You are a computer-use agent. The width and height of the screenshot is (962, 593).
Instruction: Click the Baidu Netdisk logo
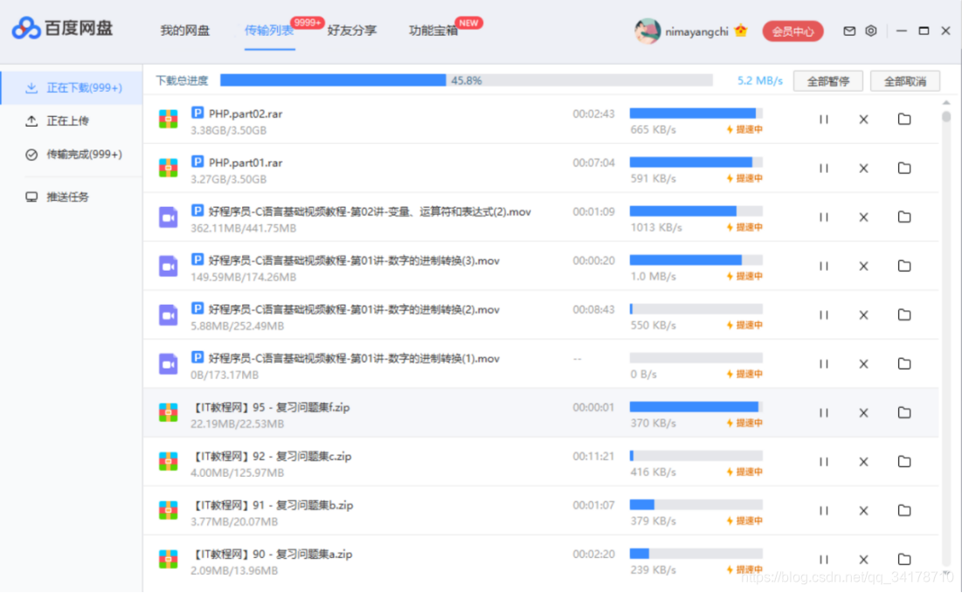pos(63,28)
